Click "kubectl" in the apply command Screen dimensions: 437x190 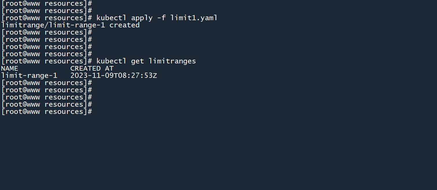(x=111, y=18)
